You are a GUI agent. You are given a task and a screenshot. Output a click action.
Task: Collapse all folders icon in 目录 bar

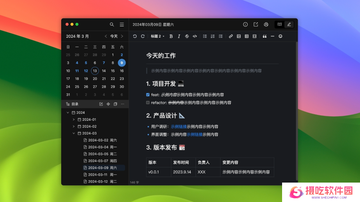pyautogui.click(x=115, y=104)
